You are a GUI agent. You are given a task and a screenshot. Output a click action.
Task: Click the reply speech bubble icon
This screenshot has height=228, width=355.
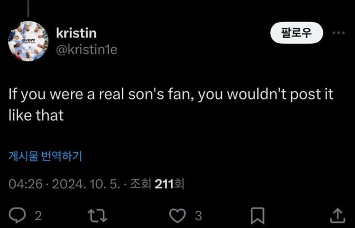coord(18,215)
